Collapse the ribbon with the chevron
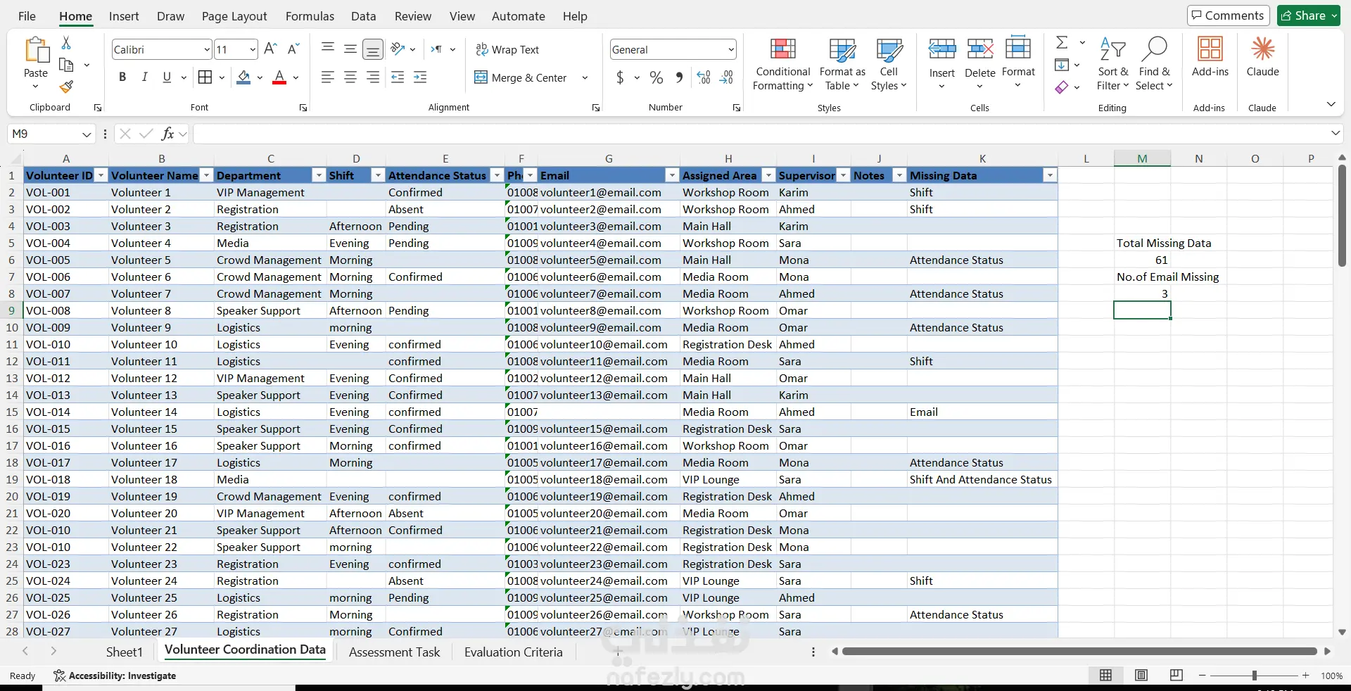Image resolution: width=1351 pixels, height=691 pixels. click(1331, 104)
